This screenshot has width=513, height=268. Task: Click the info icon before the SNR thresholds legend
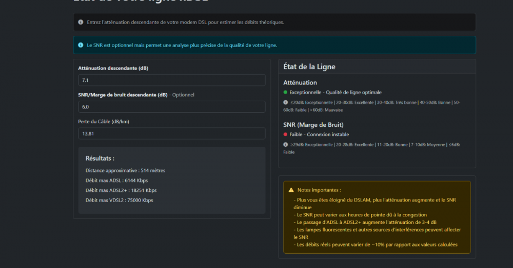(286, 145)
